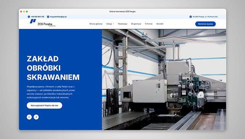This screenshot has width=245, height=139.
Task: Click the email envelope icon
Action: click(x=48, y=17)
